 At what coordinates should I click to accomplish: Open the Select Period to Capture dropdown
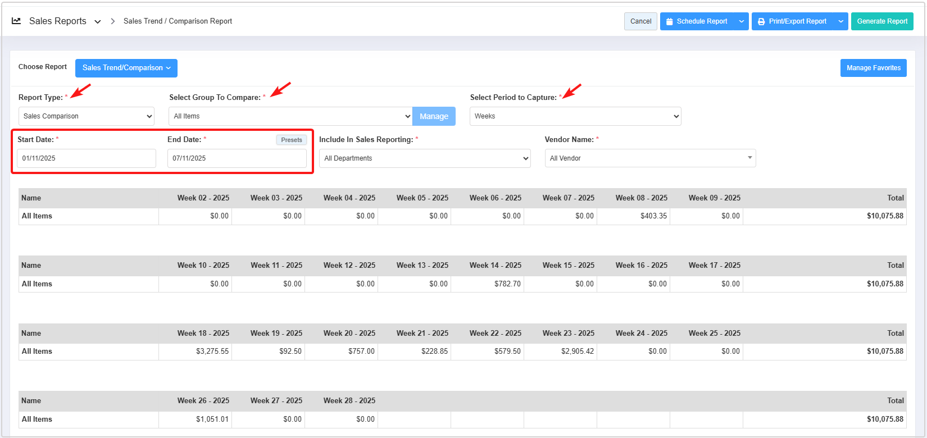pyautogui.click(x=575, y=116)
